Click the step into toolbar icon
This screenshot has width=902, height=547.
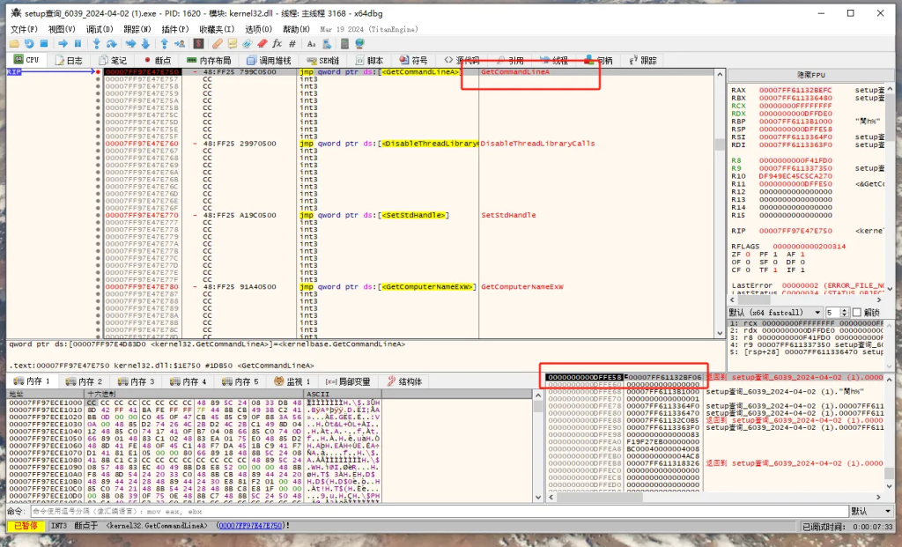click(98, 43)
